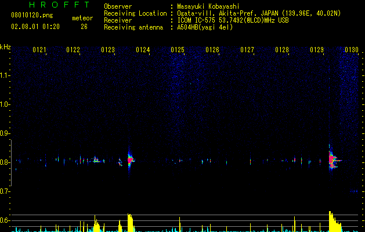Click the 0130 time marker
Viewport: 365px width, 232px height.
[x=352, y=50]
